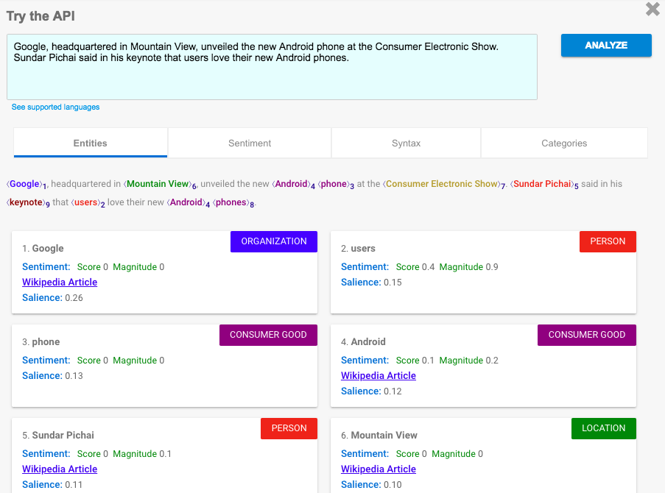Click the 'Try the API' heading

tap(41, 16)
